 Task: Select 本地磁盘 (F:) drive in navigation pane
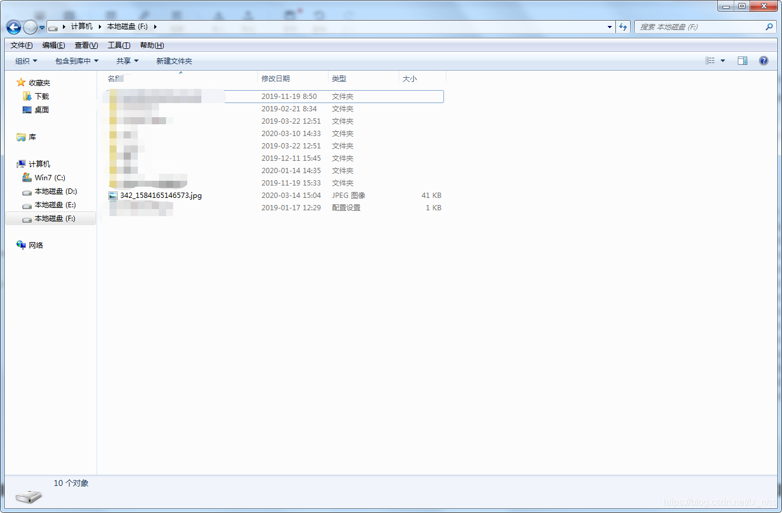(51, 218)
